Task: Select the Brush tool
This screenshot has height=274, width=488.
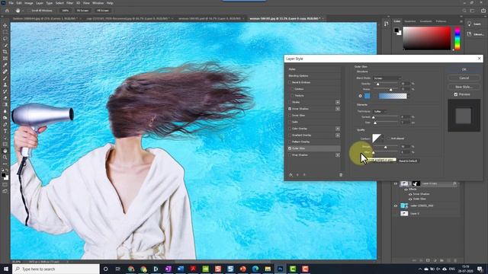Action: [5, 78]
